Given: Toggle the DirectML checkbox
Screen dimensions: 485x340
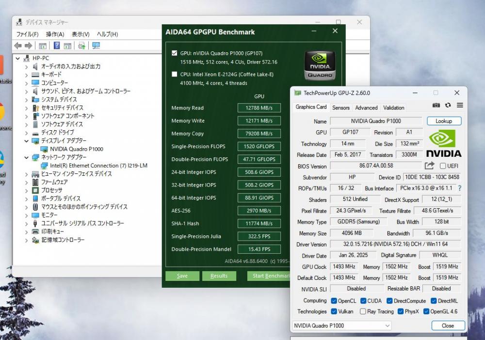Looking at the screenshot, I should 434,301.
